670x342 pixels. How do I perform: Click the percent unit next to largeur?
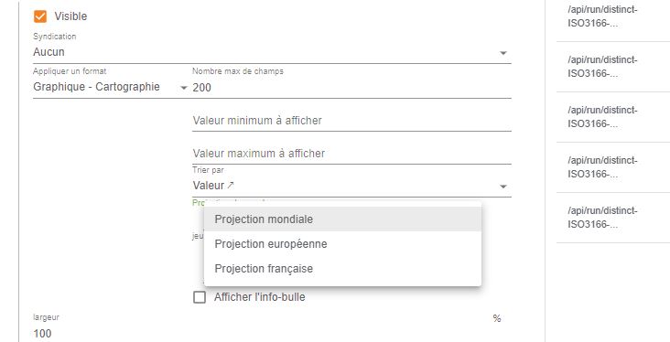click(496, 318)
